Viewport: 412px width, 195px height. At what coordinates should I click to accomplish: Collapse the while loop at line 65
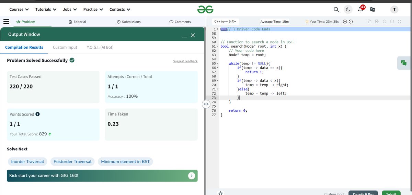point(218,63)
